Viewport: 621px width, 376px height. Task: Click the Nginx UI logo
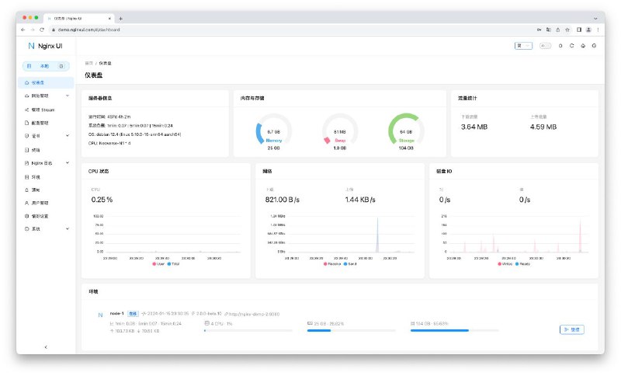click(x=45, y=46)
